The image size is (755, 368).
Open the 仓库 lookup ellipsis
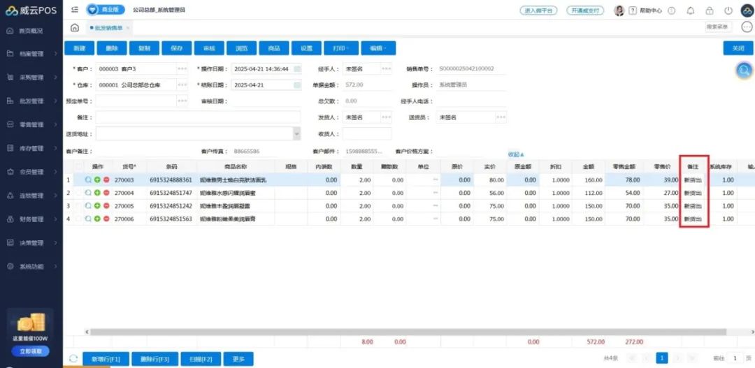[x=182, y=85]
